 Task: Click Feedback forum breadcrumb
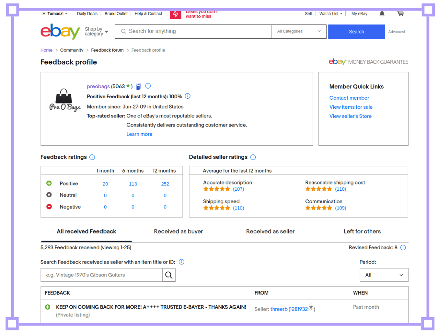coord(107,50)
